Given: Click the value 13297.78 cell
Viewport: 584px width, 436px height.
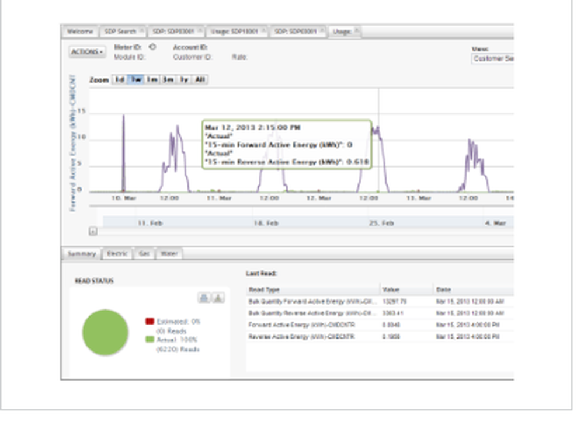Looking at the screenshot, I should [x=394, y=301].
